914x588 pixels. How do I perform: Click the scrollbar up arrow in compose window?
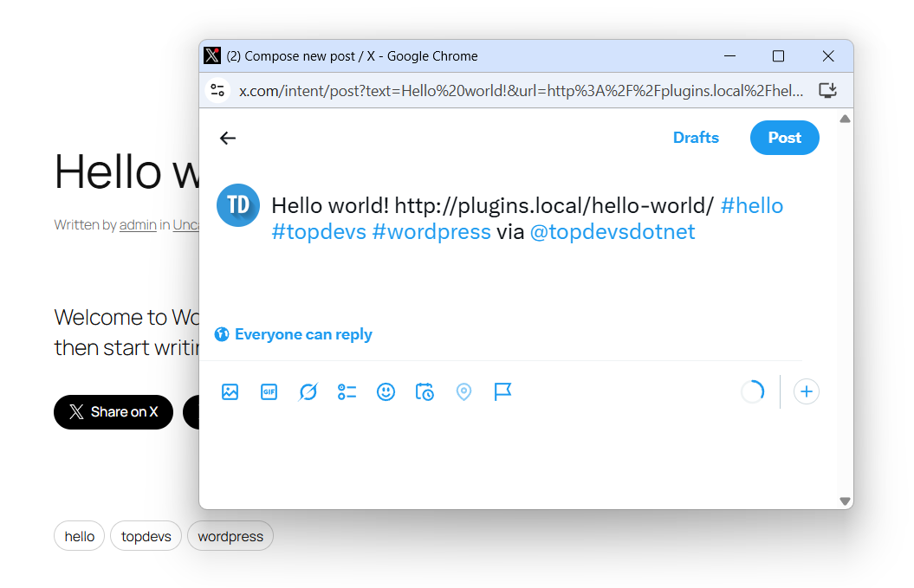pyautogui.click(x=845, y=119)
